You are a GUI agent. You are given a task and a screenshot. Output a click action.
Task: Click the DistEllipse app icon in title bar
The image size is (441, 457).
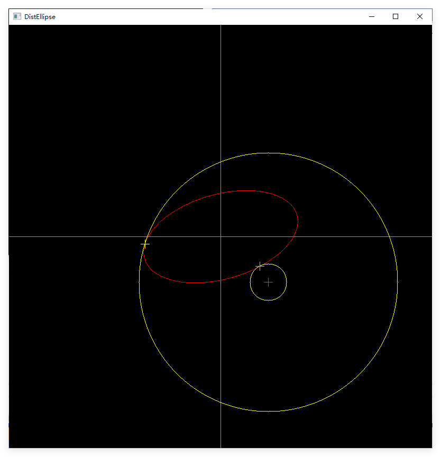pyautogui.click(x=17, y=16)
